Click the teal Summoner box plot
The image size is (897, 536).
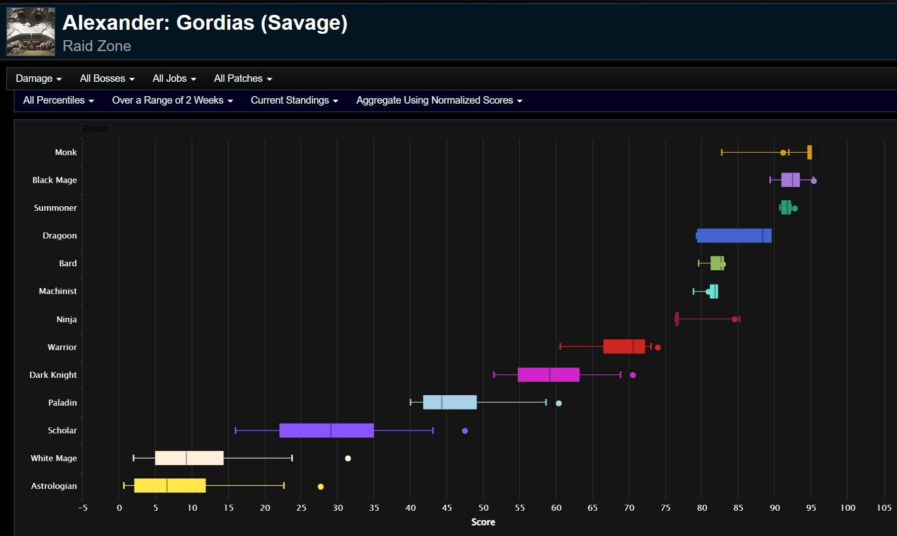(x=786, y=208)
